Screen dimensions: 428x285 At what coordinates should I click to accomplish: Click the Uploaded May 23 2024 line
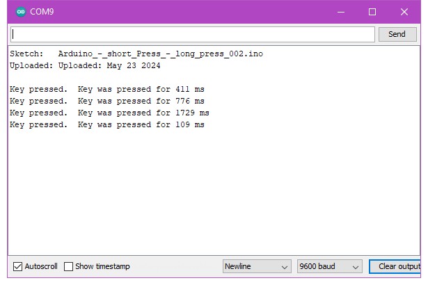[x=85, y=66]
